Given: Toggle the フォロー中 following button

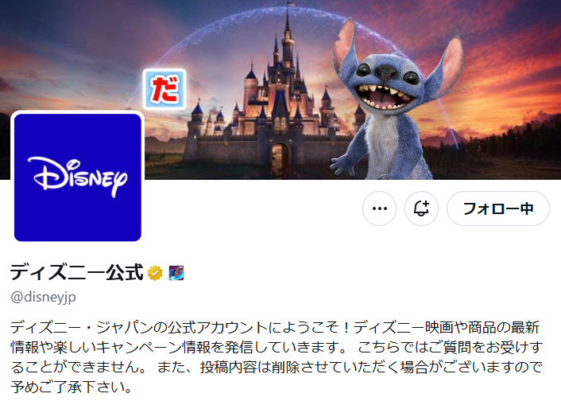Looking at the screenshot, I should click(498, 208).
